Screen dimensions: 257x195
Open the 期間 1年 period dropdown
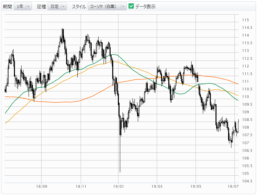pos(23,7)
